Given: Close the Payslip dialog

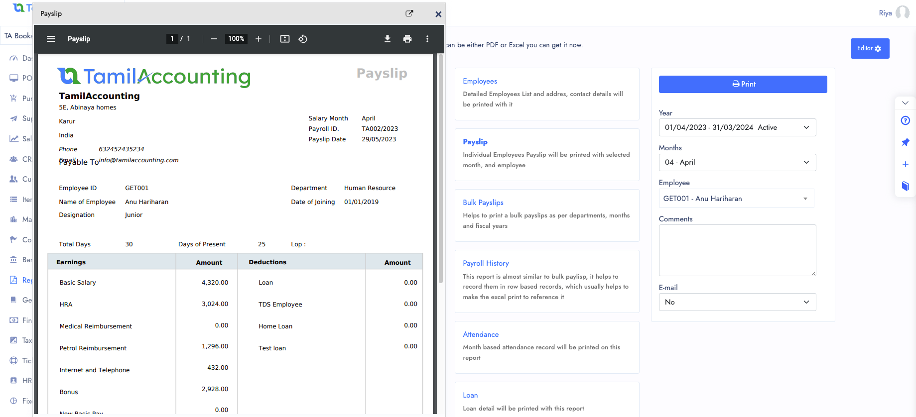Looking at the screenshot, I should (x=438, y=14).
